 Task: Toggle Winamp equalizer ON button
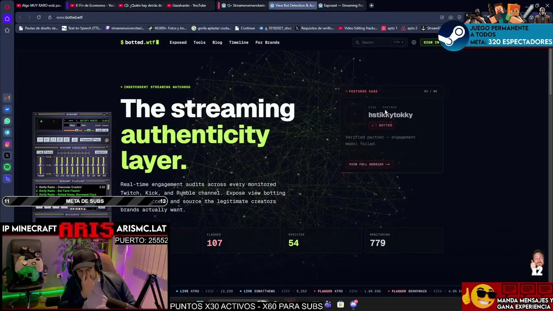pyautogui.click(x=40, y=152)
